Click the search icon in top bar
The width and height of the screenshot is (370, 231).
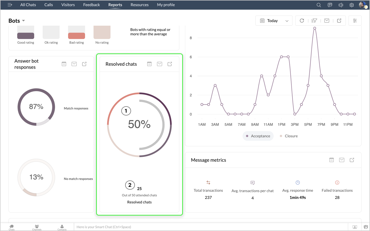coord(319,5)
